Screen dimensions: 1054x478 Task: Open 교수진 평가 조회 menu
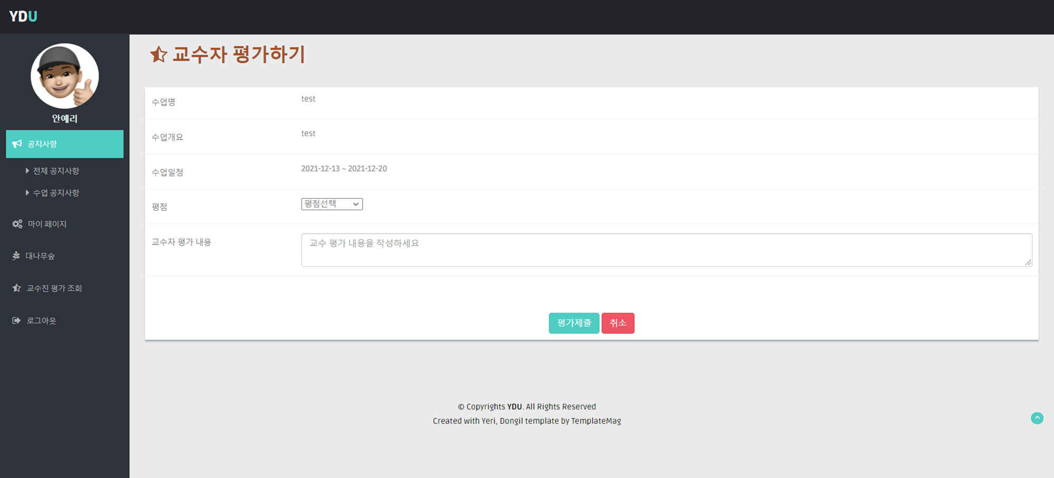[x=54, y=288]
